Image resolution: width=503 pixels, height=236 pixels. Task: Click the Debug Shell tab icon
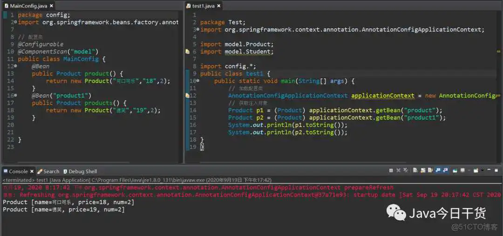click(x=66, y=171)
